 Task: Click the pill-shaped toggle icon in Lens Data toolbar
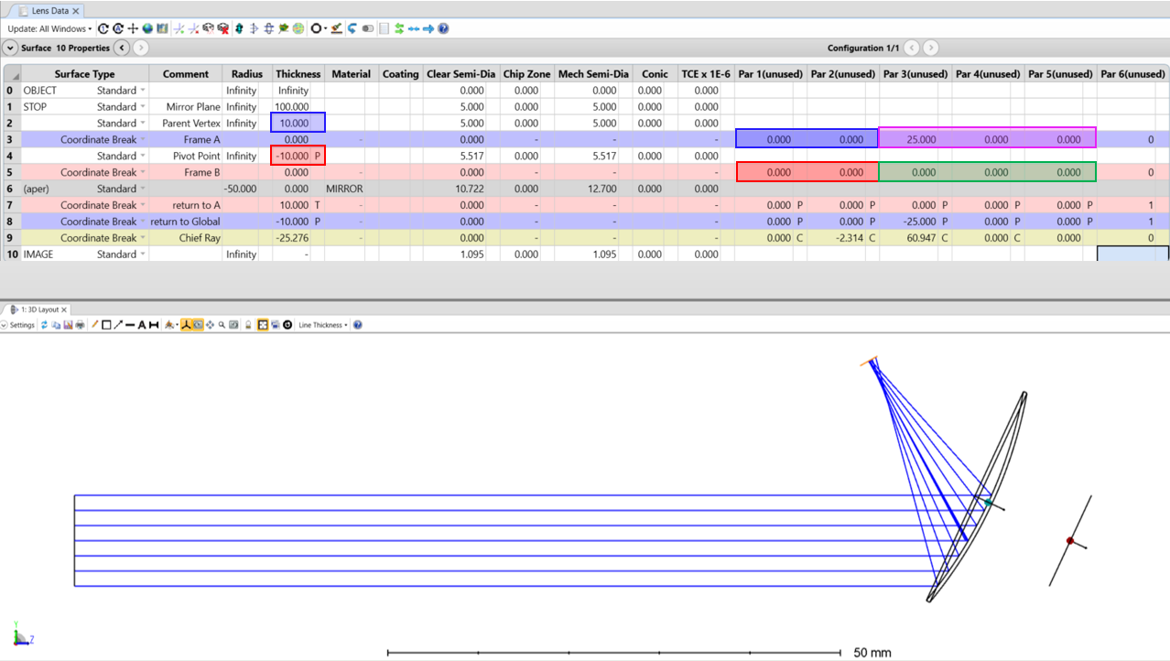[x=368, y=28]
